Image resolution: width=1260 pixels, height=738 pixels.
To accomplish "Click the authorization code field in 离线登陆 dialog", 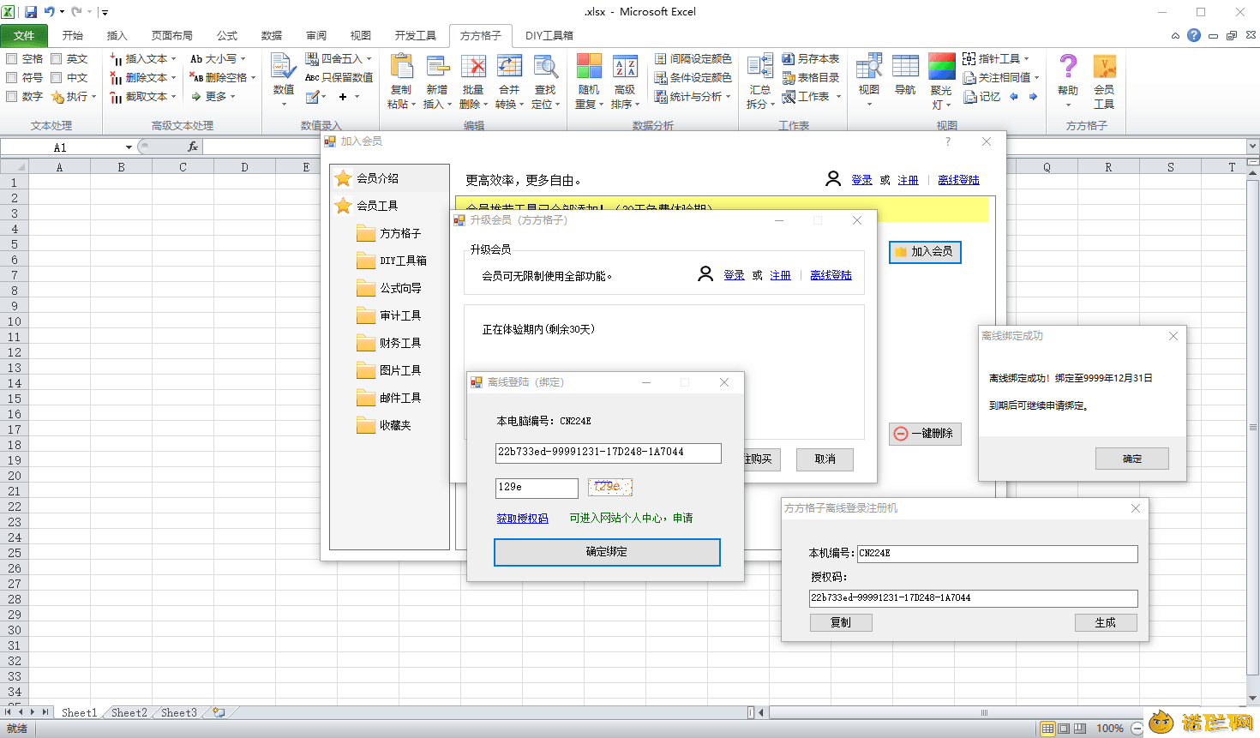I will (x=609, y=453).
